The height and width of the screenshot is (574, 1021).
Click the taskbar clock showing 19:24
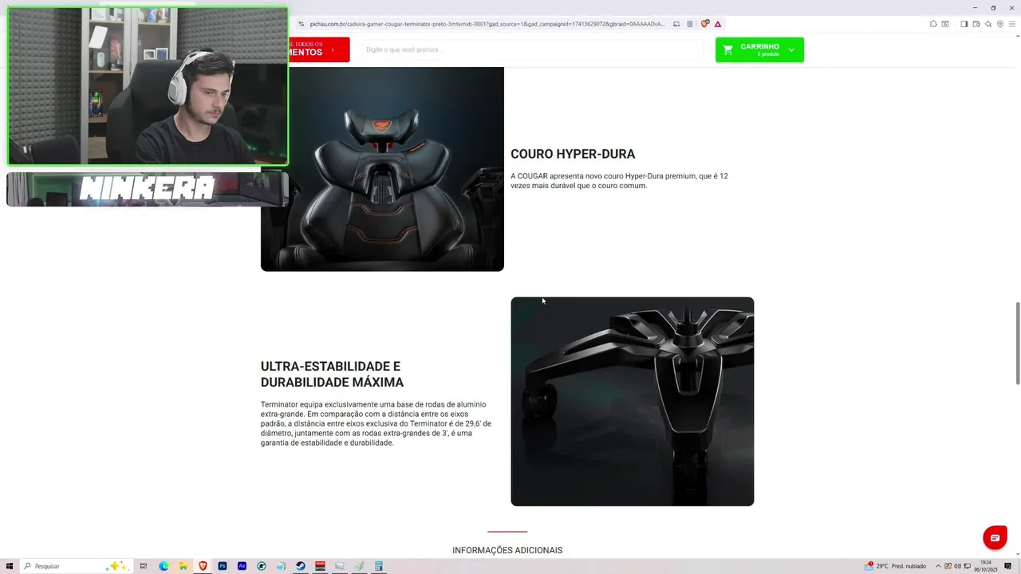point(986,566)
